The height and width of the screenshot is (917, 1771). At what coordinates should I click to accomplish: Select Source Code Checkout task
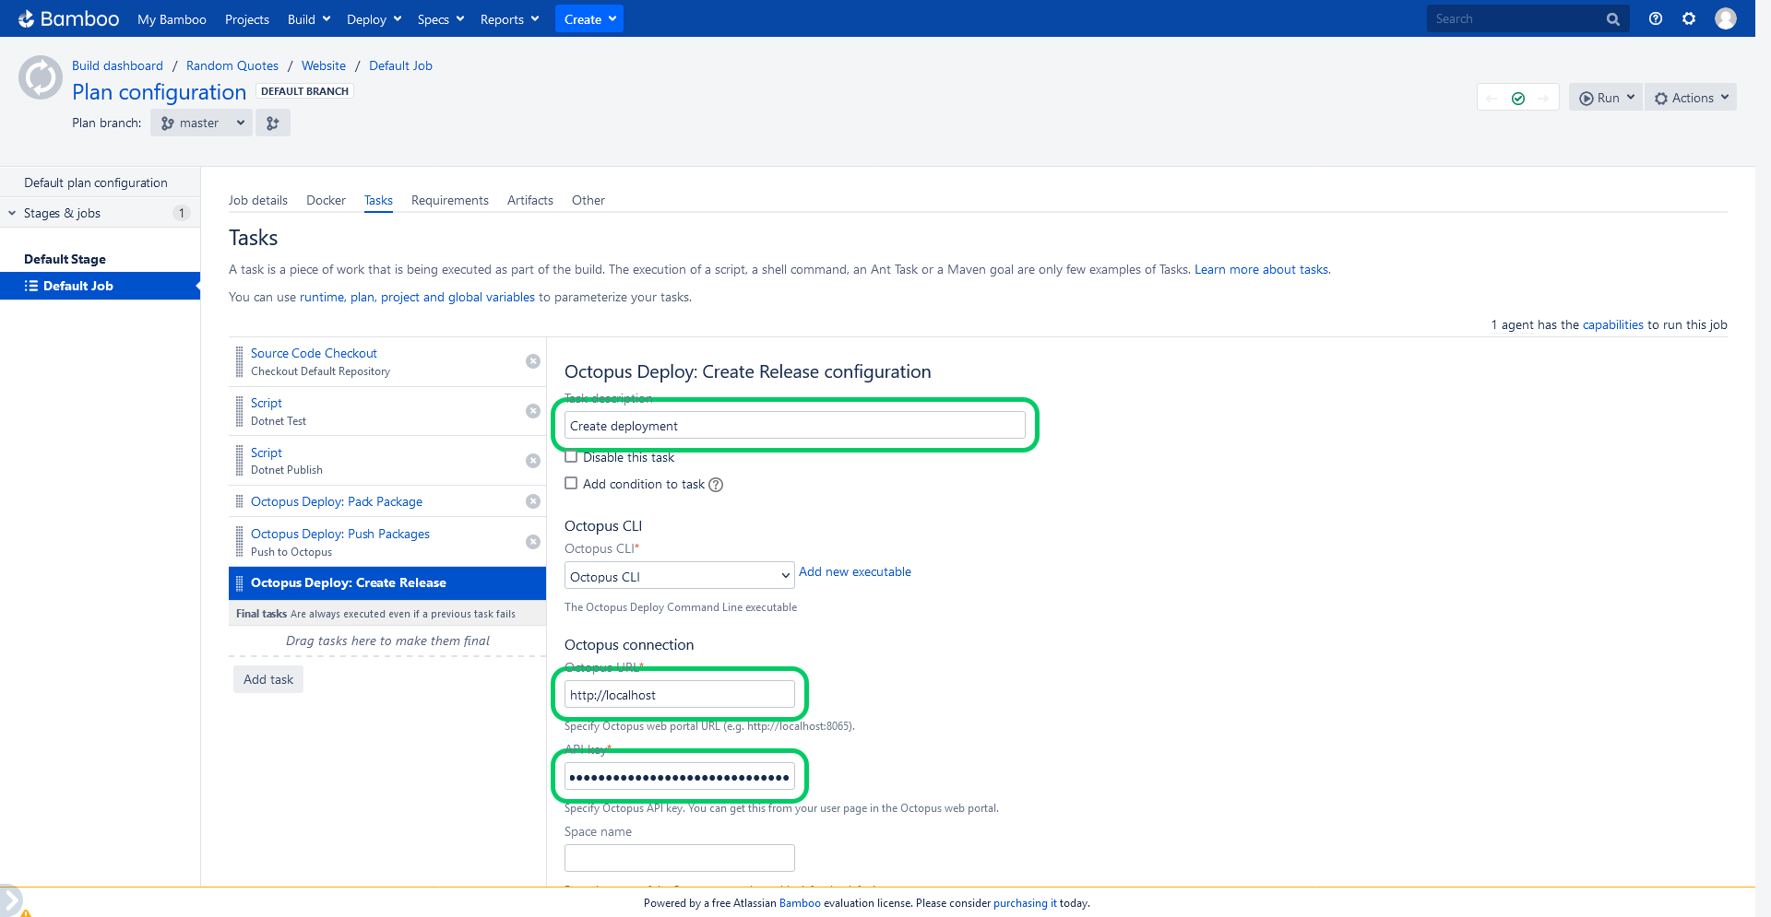click(x=314, y=353)
